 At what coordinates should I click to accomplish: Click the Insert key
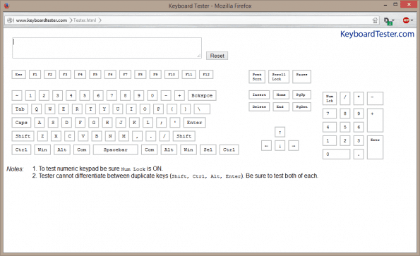tap(259, 95)
